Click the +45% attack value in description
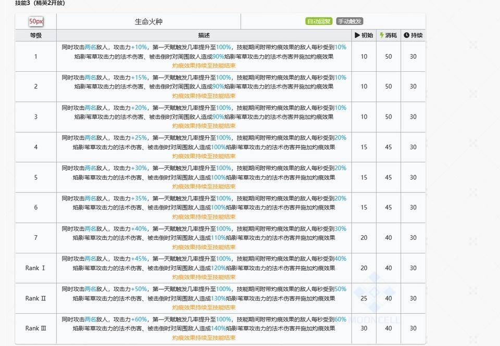Viewport: 500px width, 346px height. 139,259
